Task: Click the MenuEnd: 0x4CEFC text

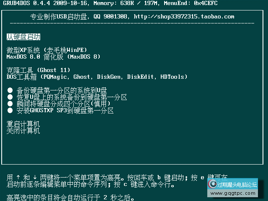Action: (x=191, y=3)
